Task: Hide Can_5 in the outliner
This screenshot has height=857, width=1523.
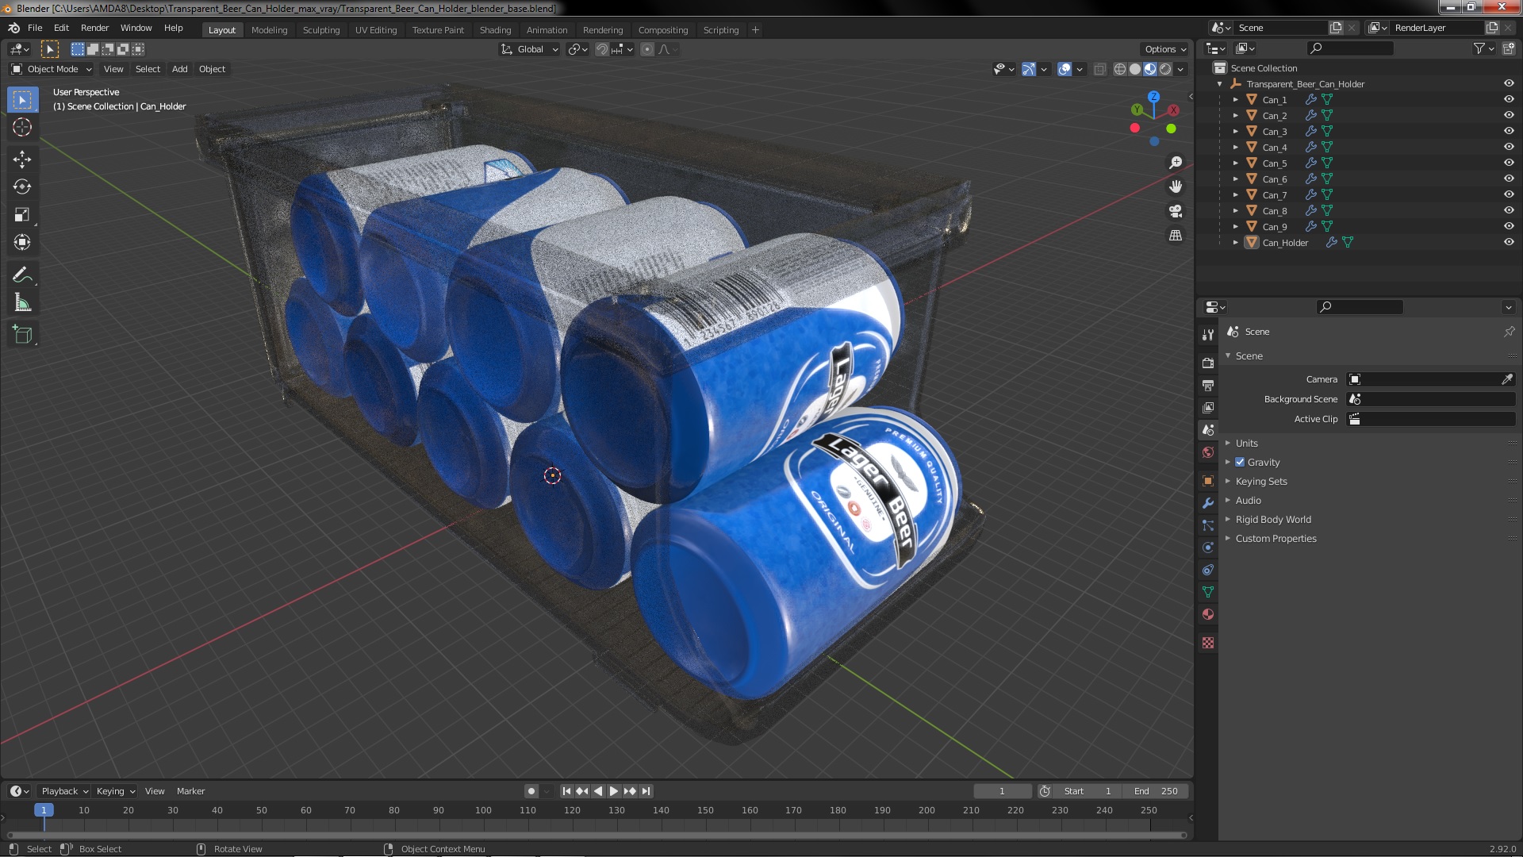Action: 1509,163
